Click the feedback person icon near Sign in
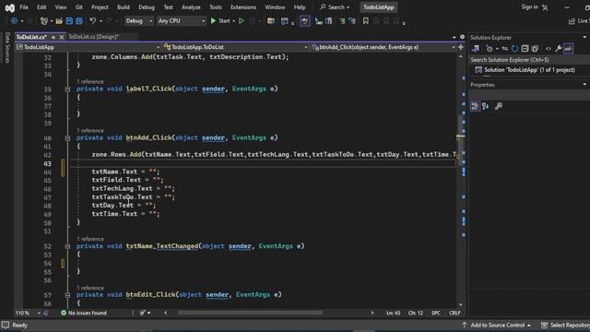 [x=545, y=7]
